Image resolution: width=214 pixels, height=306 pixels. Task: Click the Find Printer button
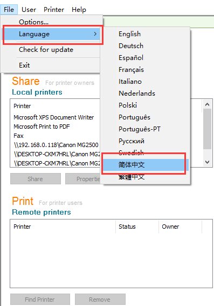pyautogui.click(x=40, y=300)
